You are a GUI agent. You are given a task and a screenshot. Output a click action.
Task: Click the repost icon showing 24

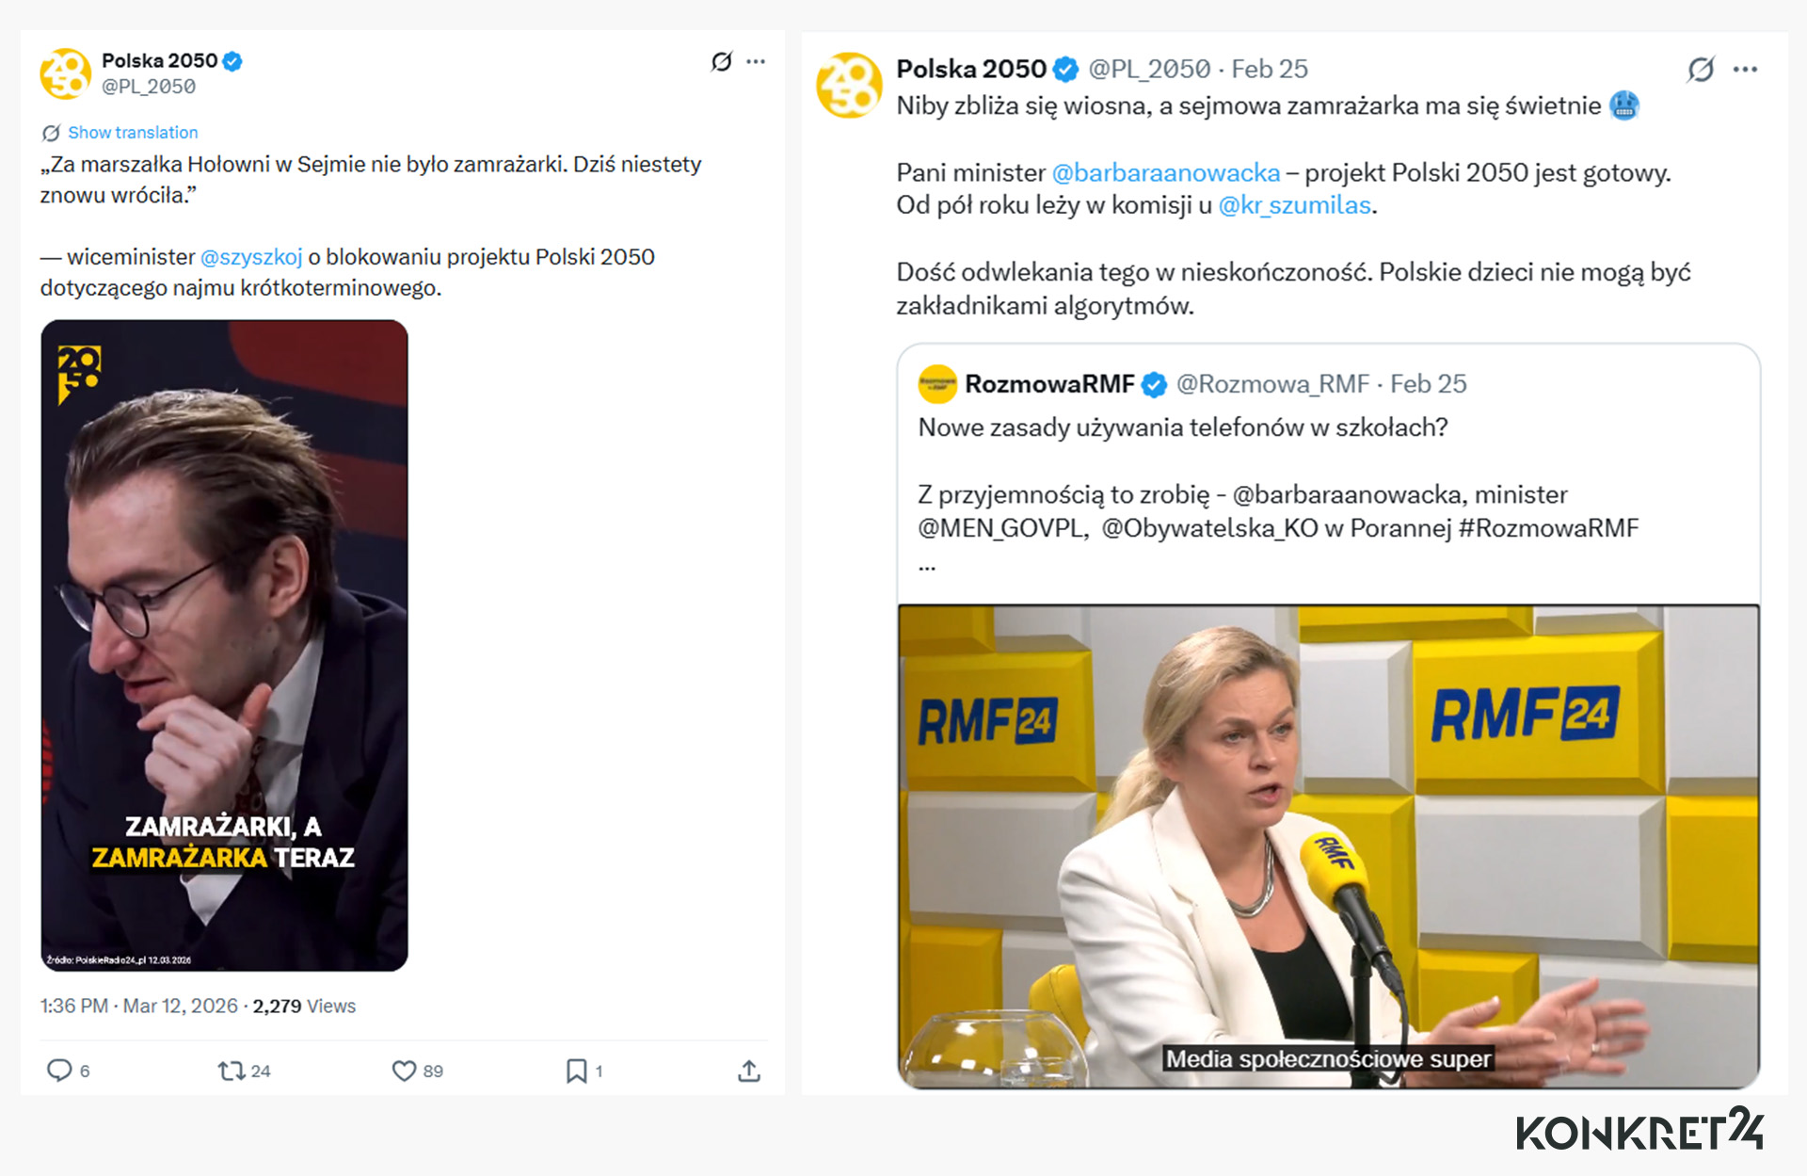click(x=232, y=1071)
